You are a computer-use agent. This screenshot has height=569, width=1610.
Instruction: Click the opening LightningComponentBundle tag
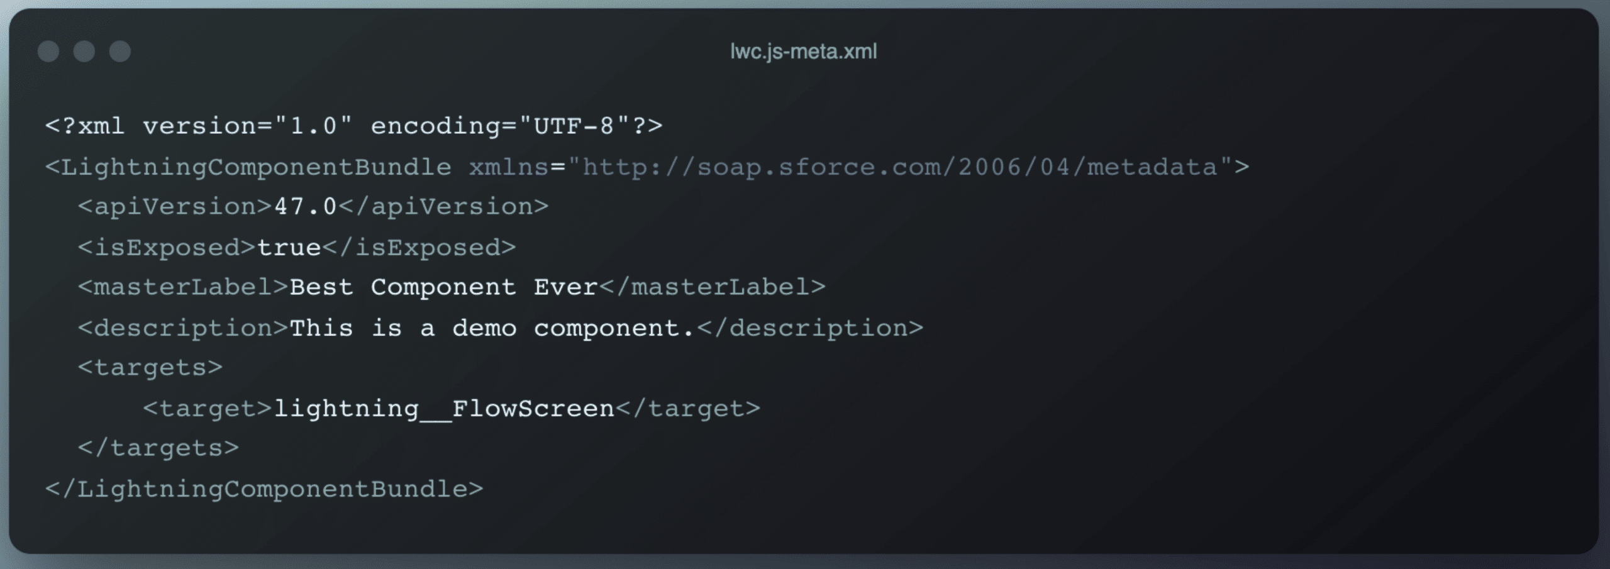click(248, 167)
